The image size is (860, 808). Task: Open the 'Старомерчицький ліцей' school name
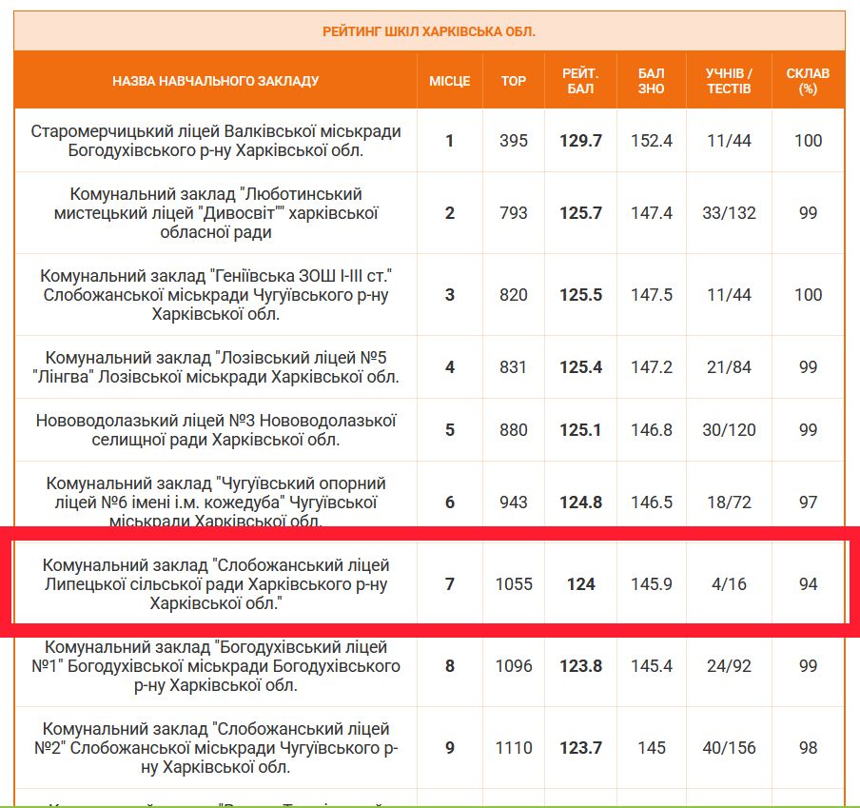click(x=216, y=141)
